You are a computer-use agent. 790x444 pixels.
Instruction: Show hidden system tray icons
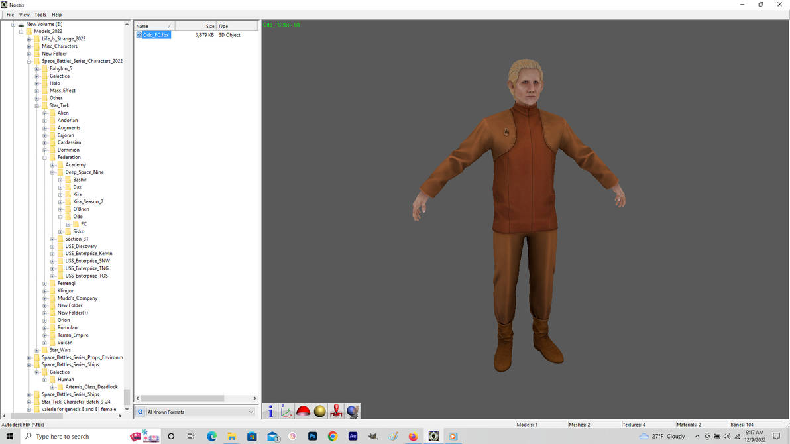point(697,437)
